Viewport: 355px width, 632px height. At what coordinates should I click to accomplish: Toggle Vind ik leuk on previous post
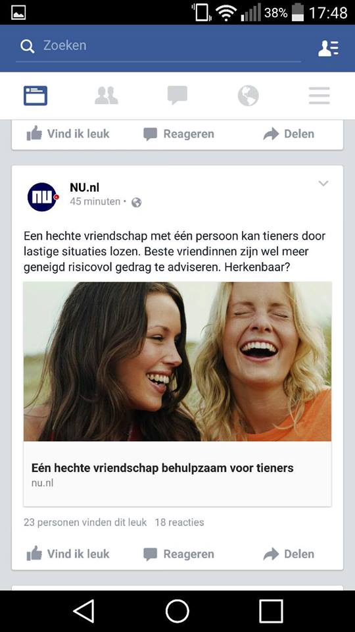click(68, 134)
